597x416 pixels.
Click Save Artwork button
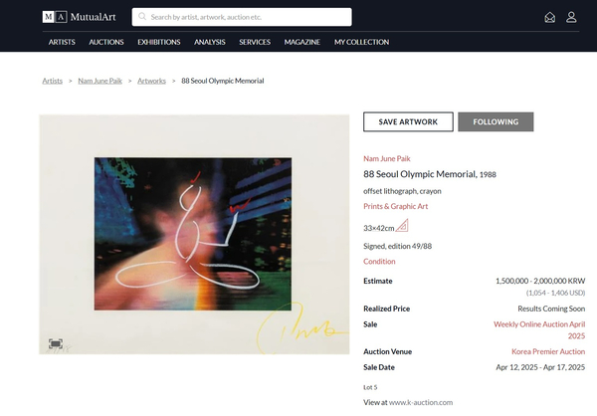coord(407,121)
